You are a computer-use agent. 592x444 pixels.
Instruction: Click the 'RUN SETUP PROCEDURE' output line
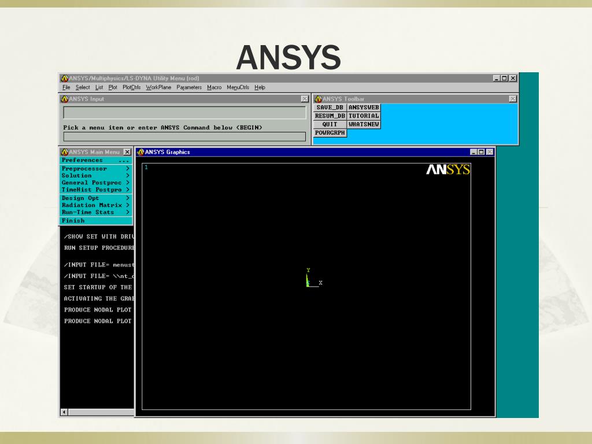pos(99,247)
